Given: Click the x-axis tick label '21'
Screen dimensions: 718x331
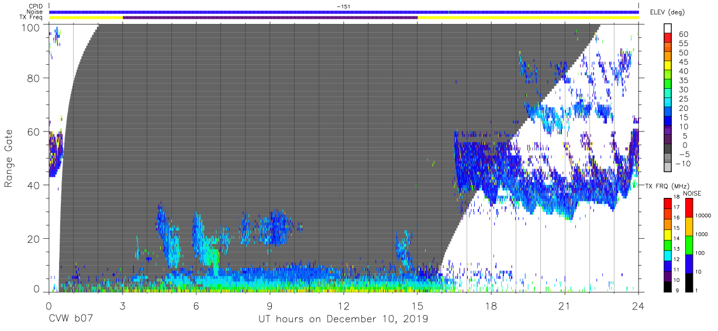Looking at the screenshot, I should click(x=565, y=305).
